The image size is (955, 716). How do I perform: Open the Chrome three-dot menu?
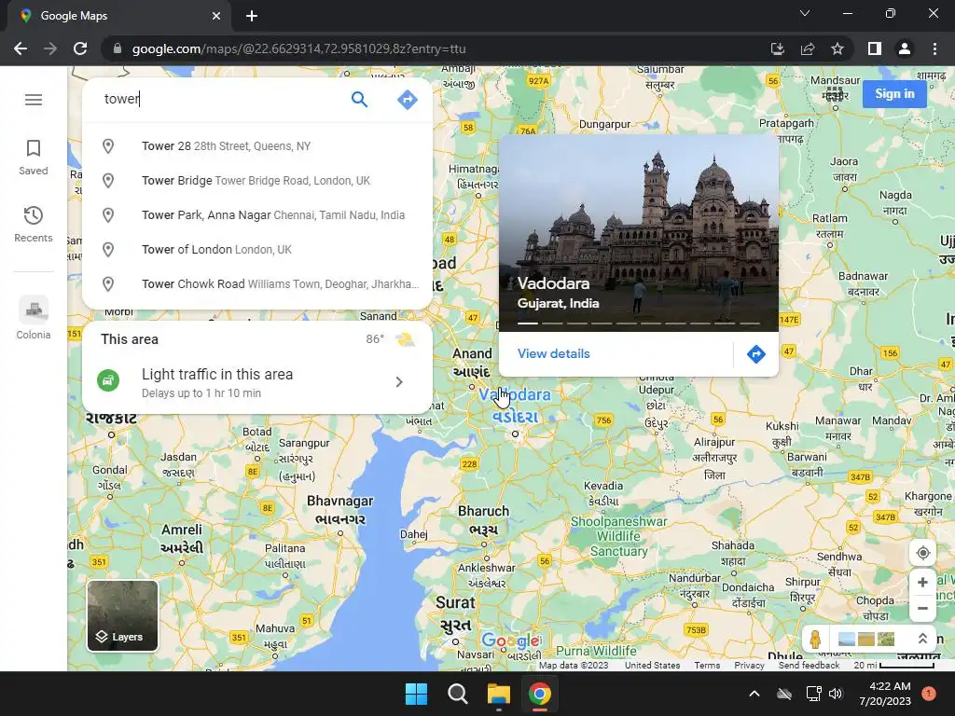(x=934, y=48)
